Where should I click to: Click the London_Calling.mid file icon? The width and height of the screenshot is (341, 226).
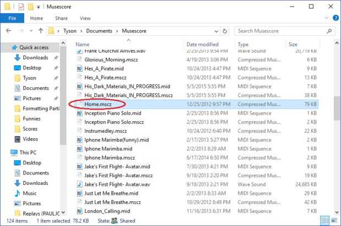point(80,211)
